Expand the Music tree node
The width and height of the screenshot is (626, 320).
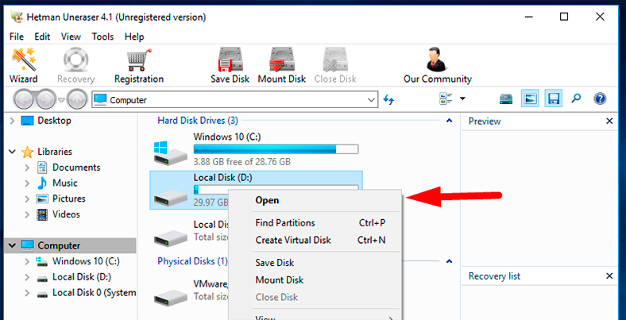pos(27,183)
